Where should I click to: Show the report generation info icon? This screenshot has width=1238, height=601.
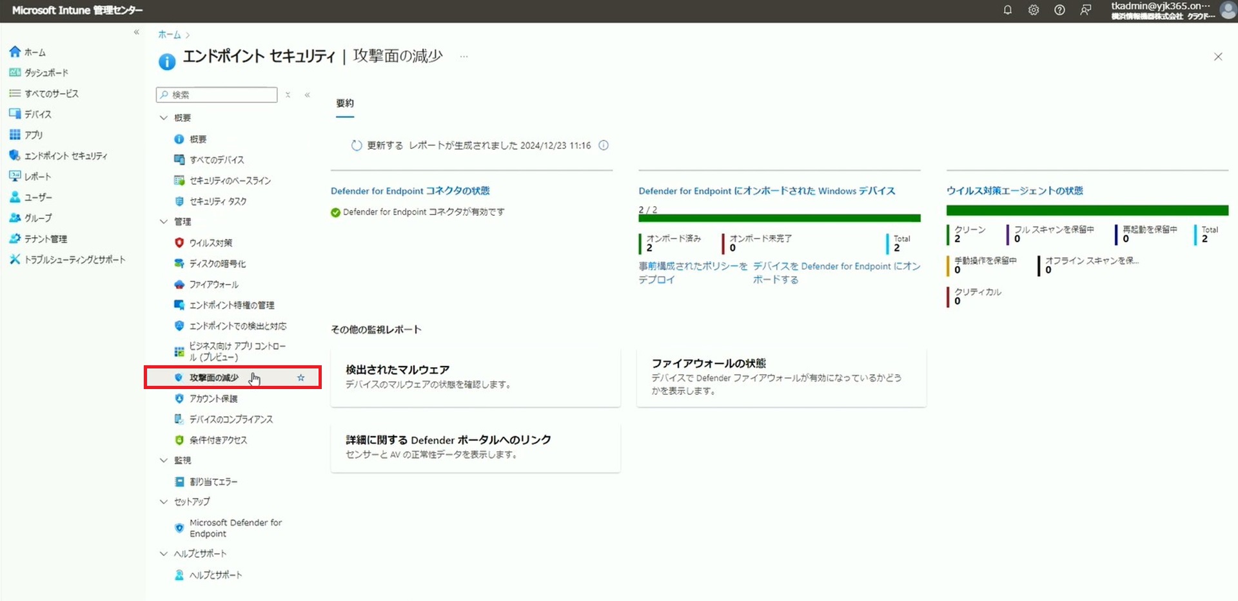coord(604,146)
